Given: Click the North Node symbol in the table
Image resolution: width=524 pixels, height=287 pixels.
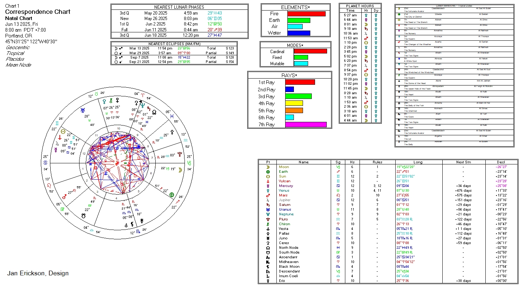Looking at the screenshot, I should pyautogui.click(x=268, y=248).
